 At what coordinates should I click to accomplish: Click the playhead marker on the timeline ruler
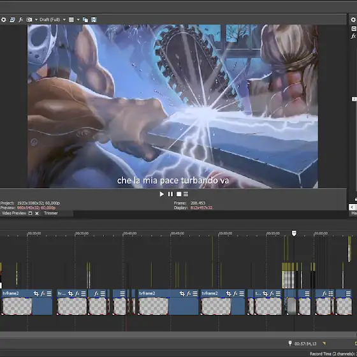[294, 233]
